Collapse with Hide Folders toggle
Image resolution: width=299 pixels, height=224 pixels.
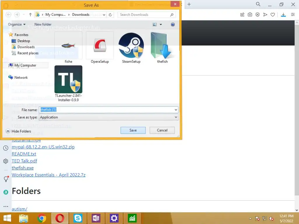[18, 131]
